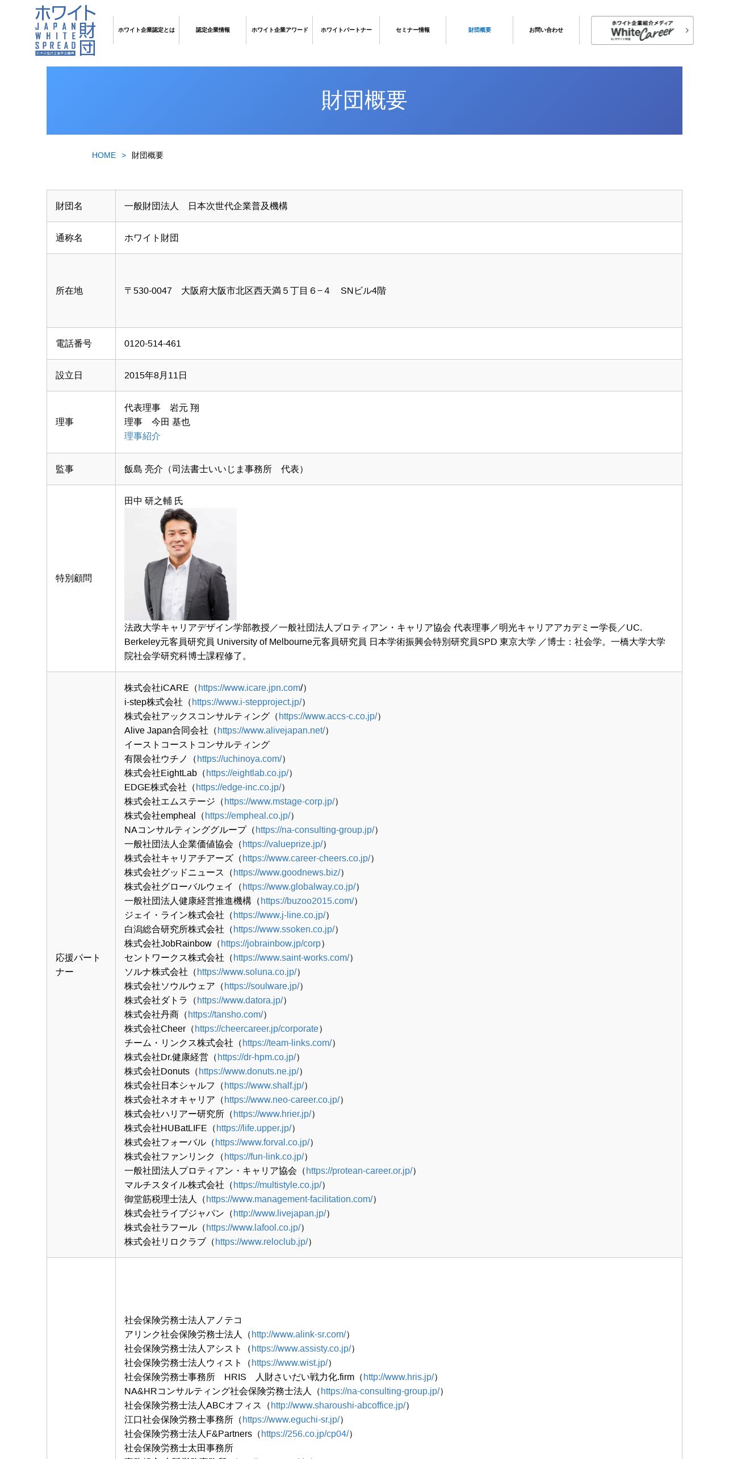
Task: Open the wist.jp link
Action: pos(290,1363)
